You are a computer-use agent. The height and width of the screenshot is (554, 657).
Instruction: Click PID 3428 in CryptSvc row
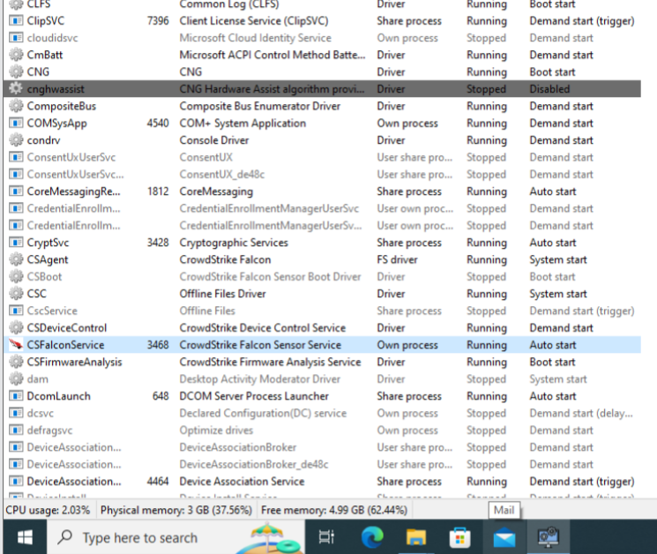[x=158, y=243]
